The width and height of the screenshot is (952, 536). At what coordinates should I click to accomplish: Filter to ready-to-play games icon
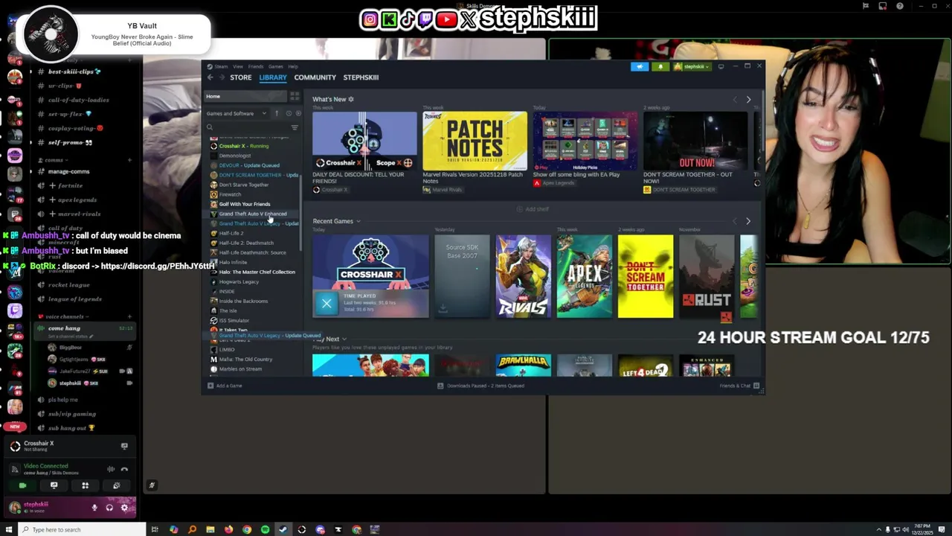pyautogui.click(x=298, y=113)
